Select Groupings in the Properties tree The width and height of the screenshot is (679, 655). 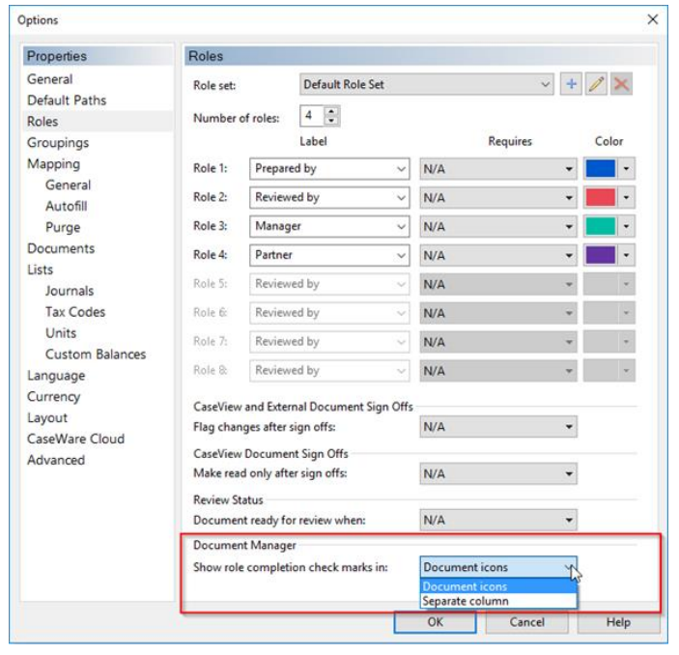tap(58, 143)
